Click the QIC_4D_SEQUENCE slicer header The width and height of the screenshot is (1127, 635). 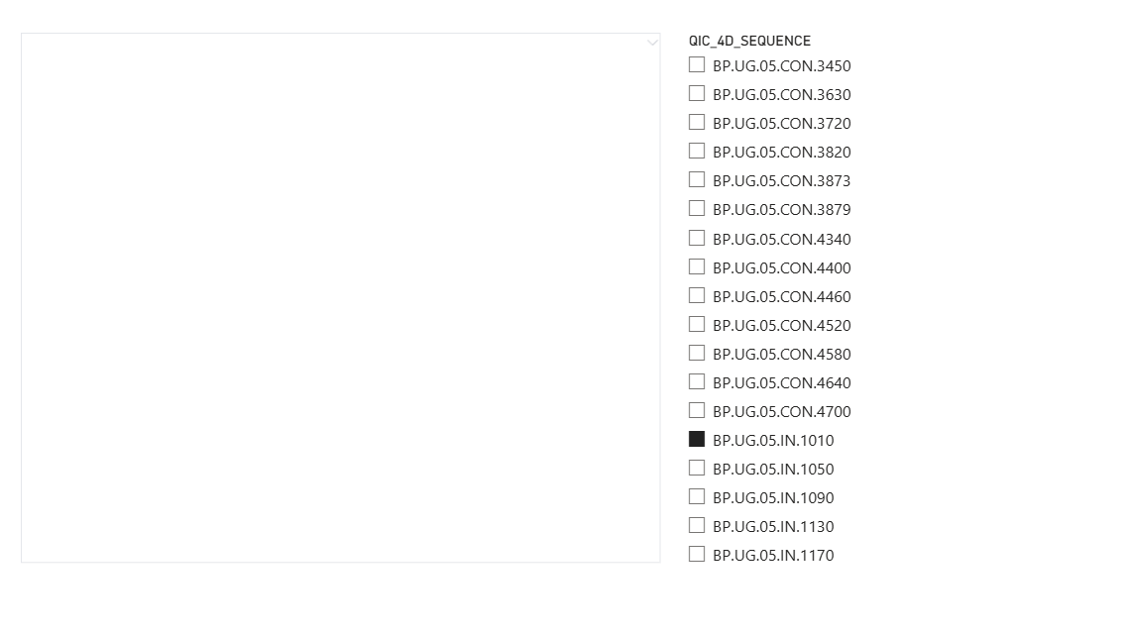tap(749, 41)
